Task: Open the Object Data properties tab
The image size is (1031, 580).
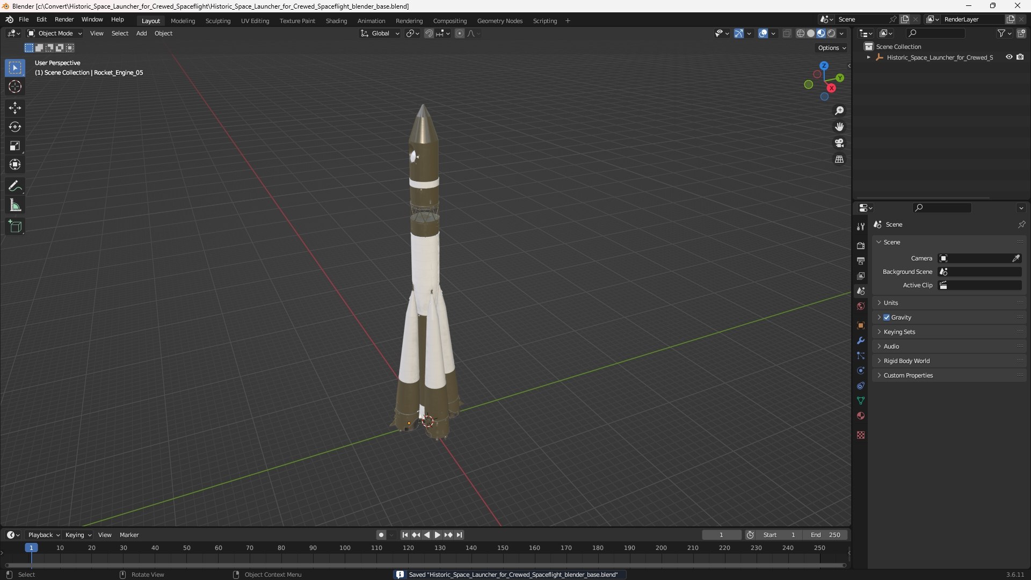Action: coord(861,401)
